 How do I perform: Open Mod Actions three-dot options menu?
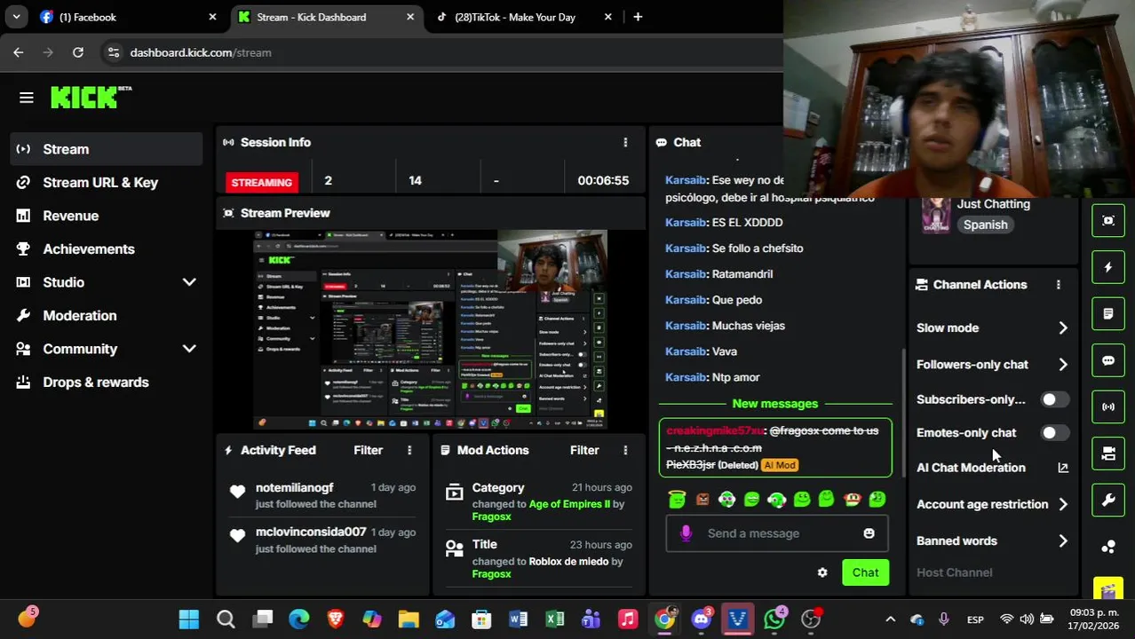(625, 450)
